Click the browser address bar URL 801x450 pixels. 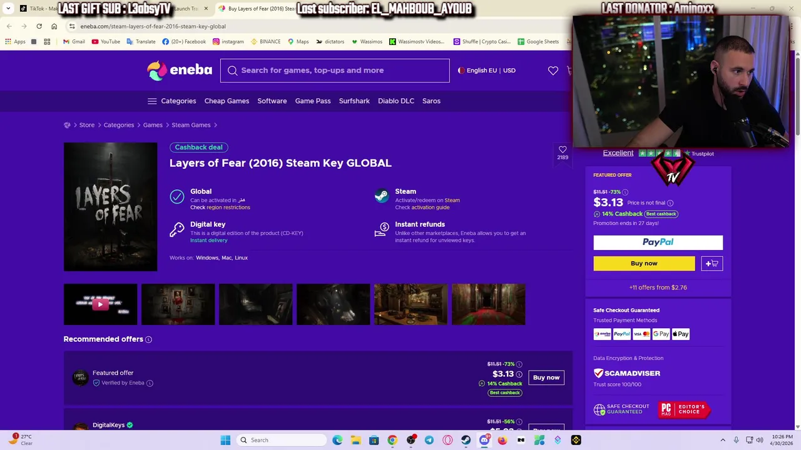point(153,26)
